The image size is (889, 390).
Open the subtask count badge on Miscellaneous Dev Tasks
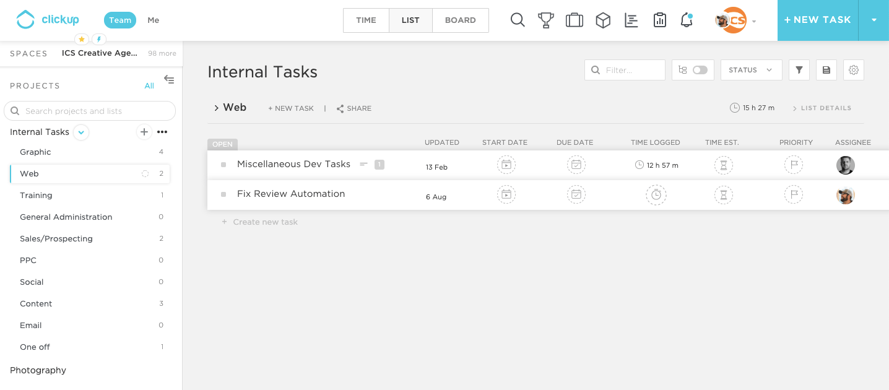379,165
